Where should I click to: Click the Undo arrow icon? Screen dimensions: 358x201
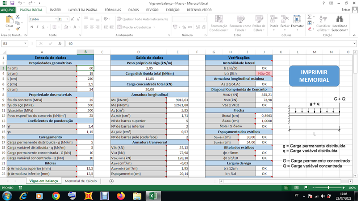[20, 3]
